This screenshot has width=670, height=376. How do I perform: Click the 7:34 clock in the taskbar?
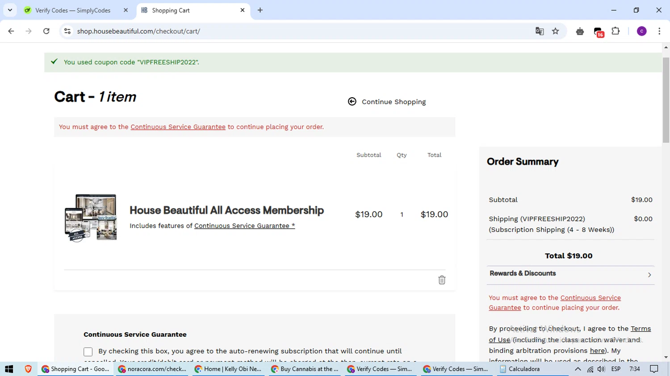[x=635, y=369]
